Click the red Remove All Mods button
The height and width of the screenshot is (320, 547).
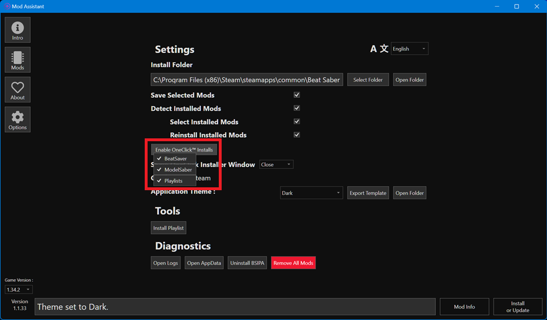(x=293, y=263)
